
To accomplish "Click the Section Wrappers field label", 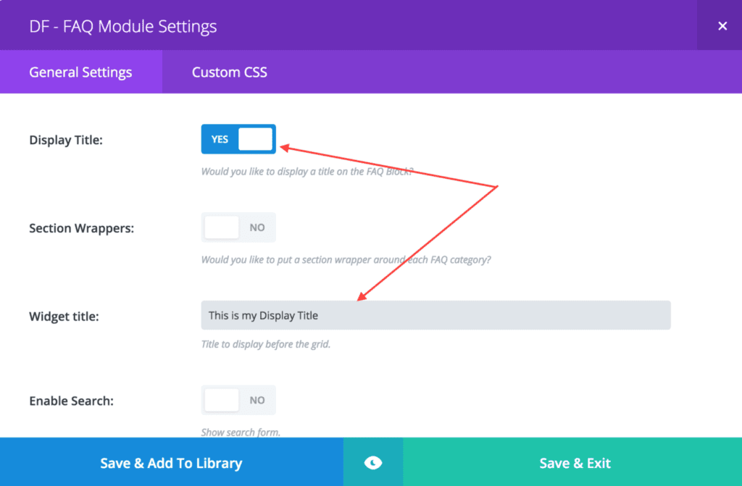I will pyautogui.click(x=81, y=228).
